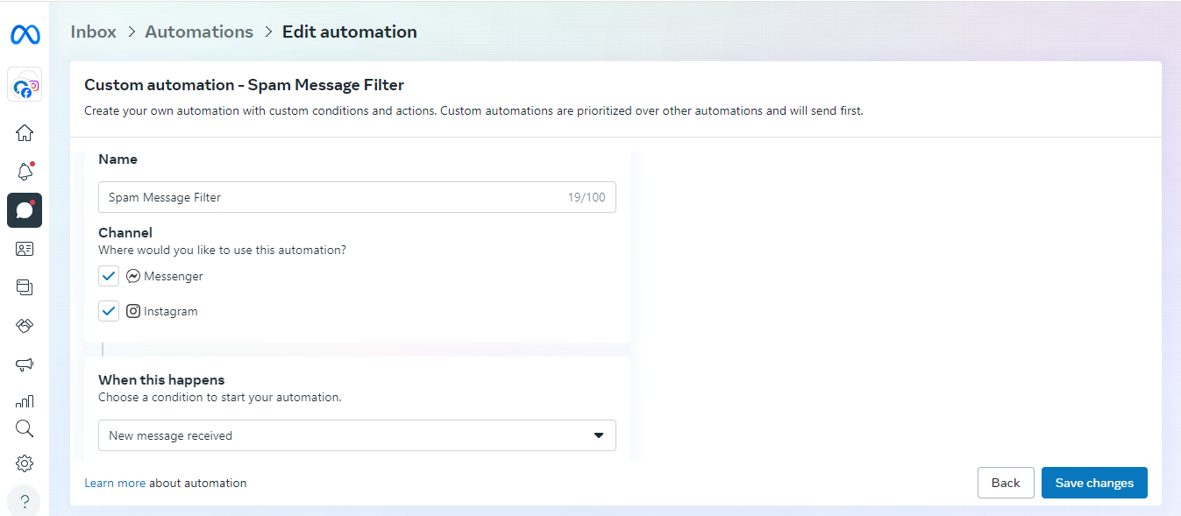Open the Content planner icon
Viewport: 1181px width, 516px height.
25,286
